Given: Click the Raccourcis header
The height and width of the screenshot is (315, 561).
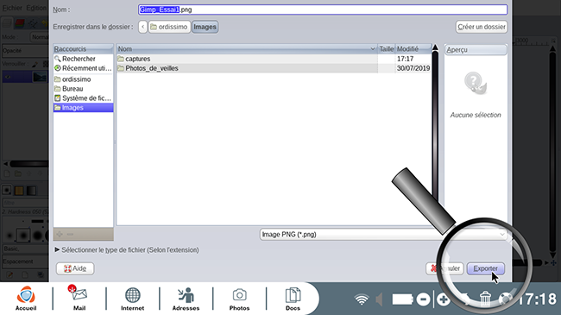Looking at the screenshot, I should (84, 48).
